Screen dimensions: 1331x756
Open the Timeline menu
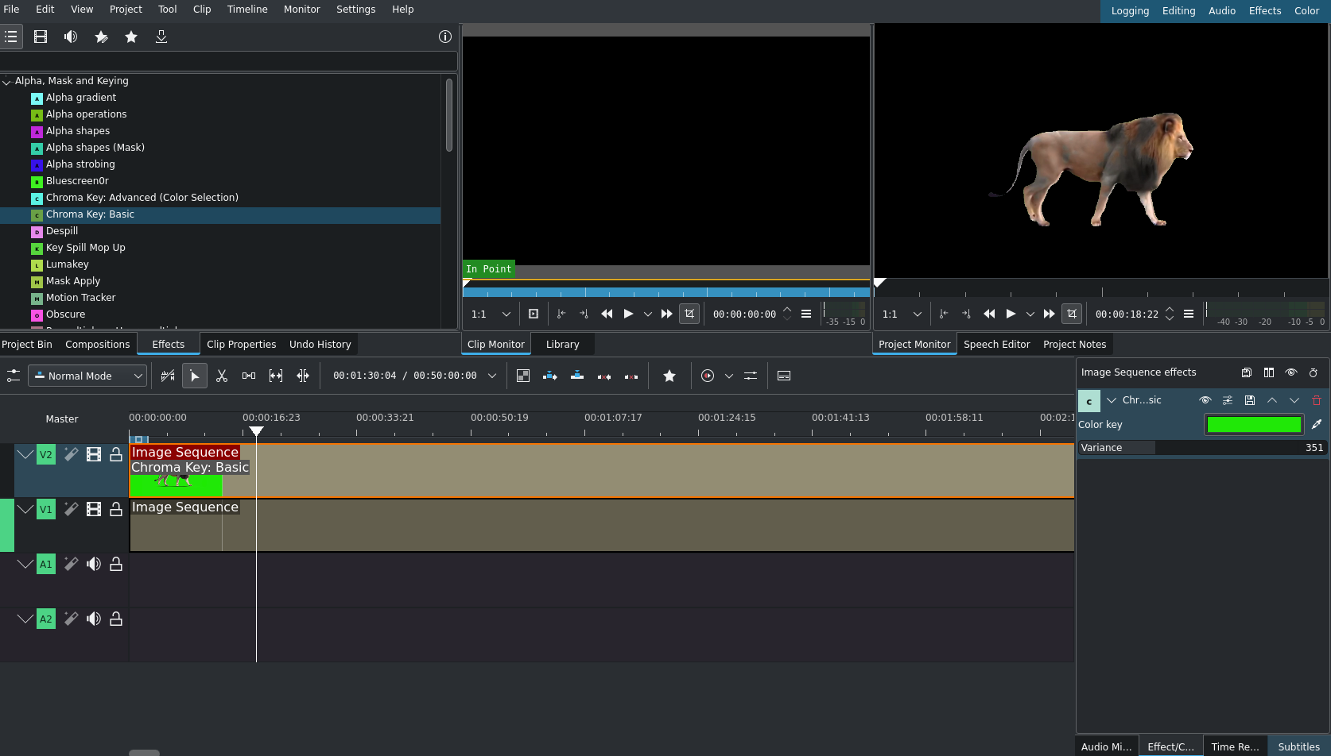(x=247, y=10)
